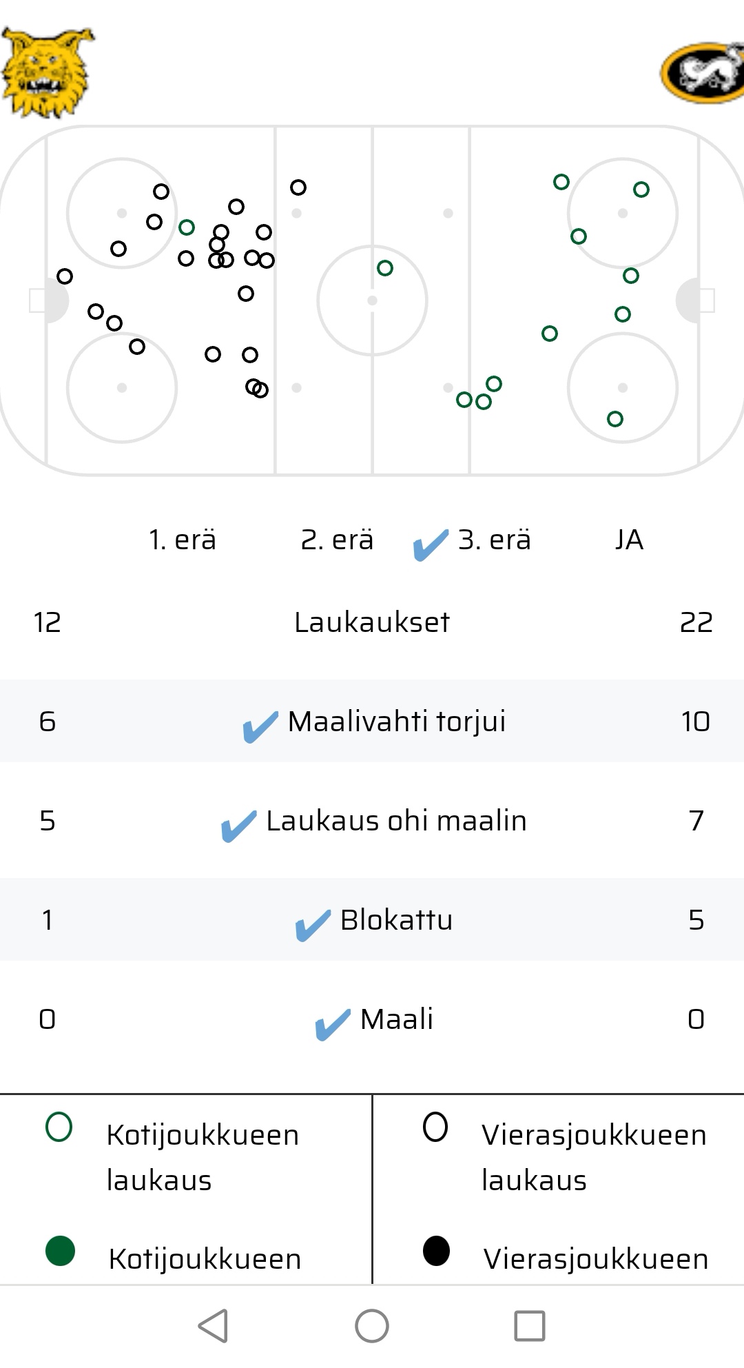The height and width of the screenshot is (1368, 744).
Task: Tap the KalPa team logo
Action: tap(703, 73)
